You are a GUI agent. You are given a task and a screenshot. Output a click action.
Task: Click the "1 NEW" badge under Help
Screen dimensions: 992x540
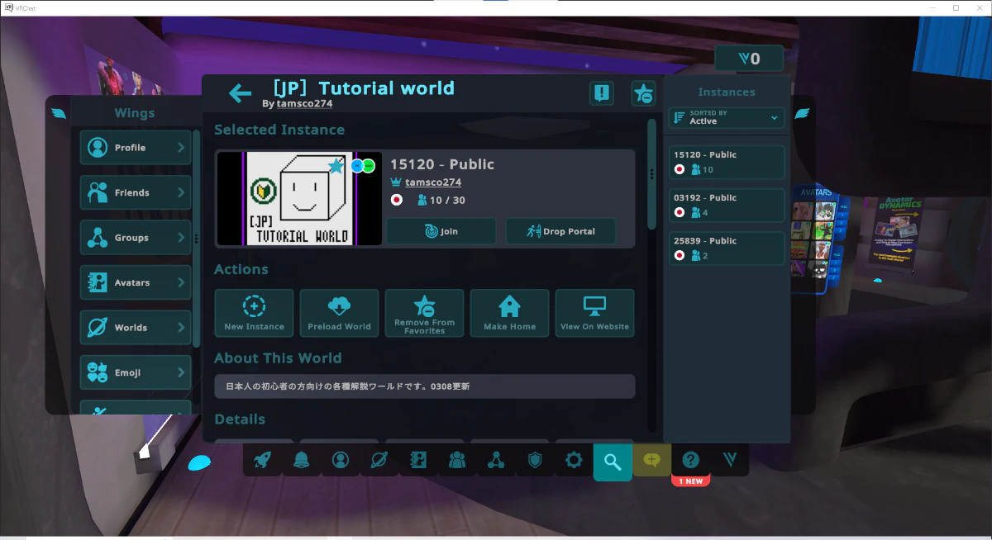pos(690,481)
